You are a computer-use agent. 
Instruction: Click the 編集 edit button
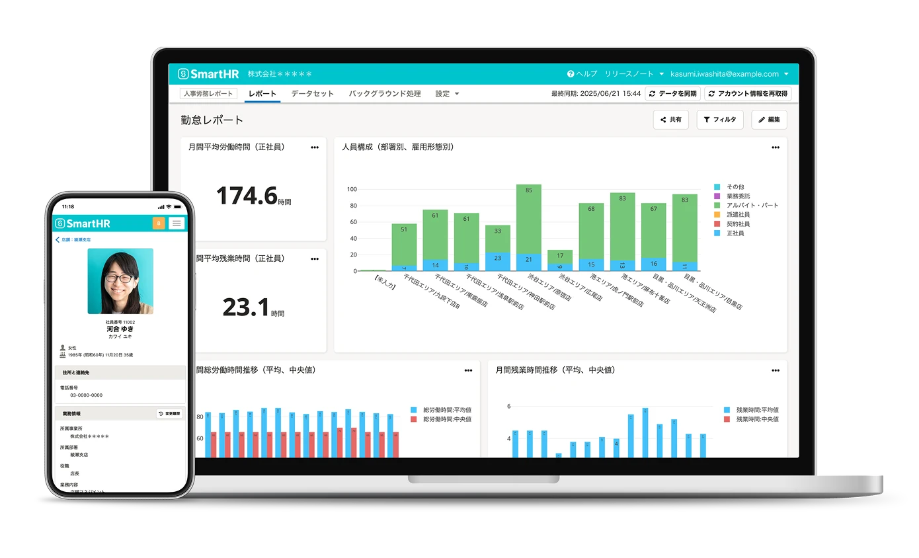pos(769,120)
